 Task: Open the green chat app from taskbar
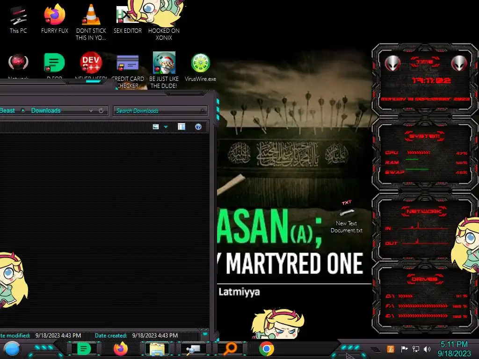point(84,349)
